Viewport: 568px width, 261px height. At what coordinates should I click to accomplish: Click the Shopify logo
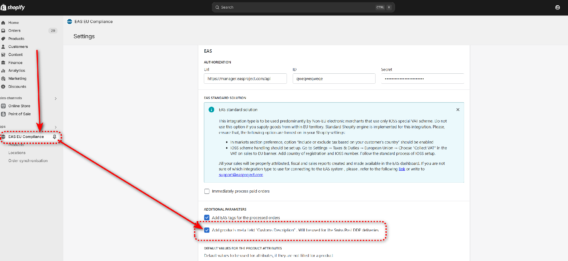coord(13,7)
